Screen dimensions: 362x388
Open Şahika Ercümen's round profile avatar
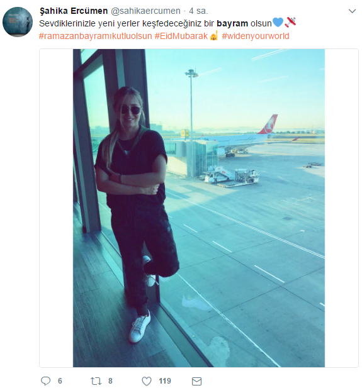point(18,22)
